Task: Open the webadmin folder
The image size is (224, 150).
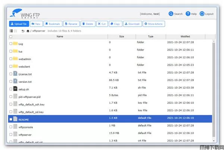Action: coord(25,59)
